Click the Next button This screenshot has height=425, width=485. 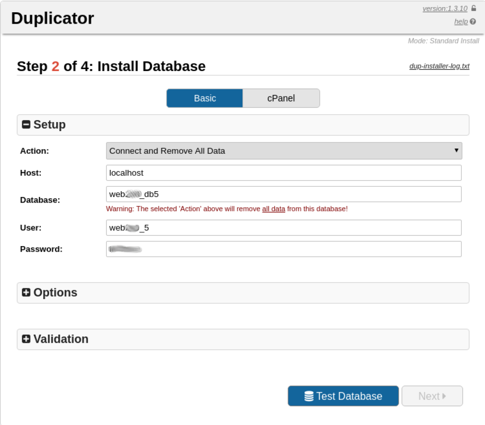(x=432, y=396)
